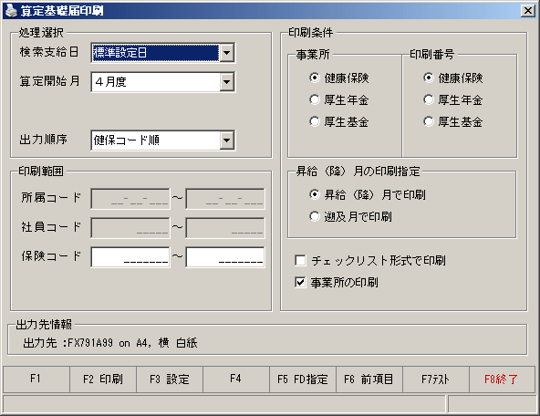Close the 算定基礎届印刷 window

click(x=528, y=11)
